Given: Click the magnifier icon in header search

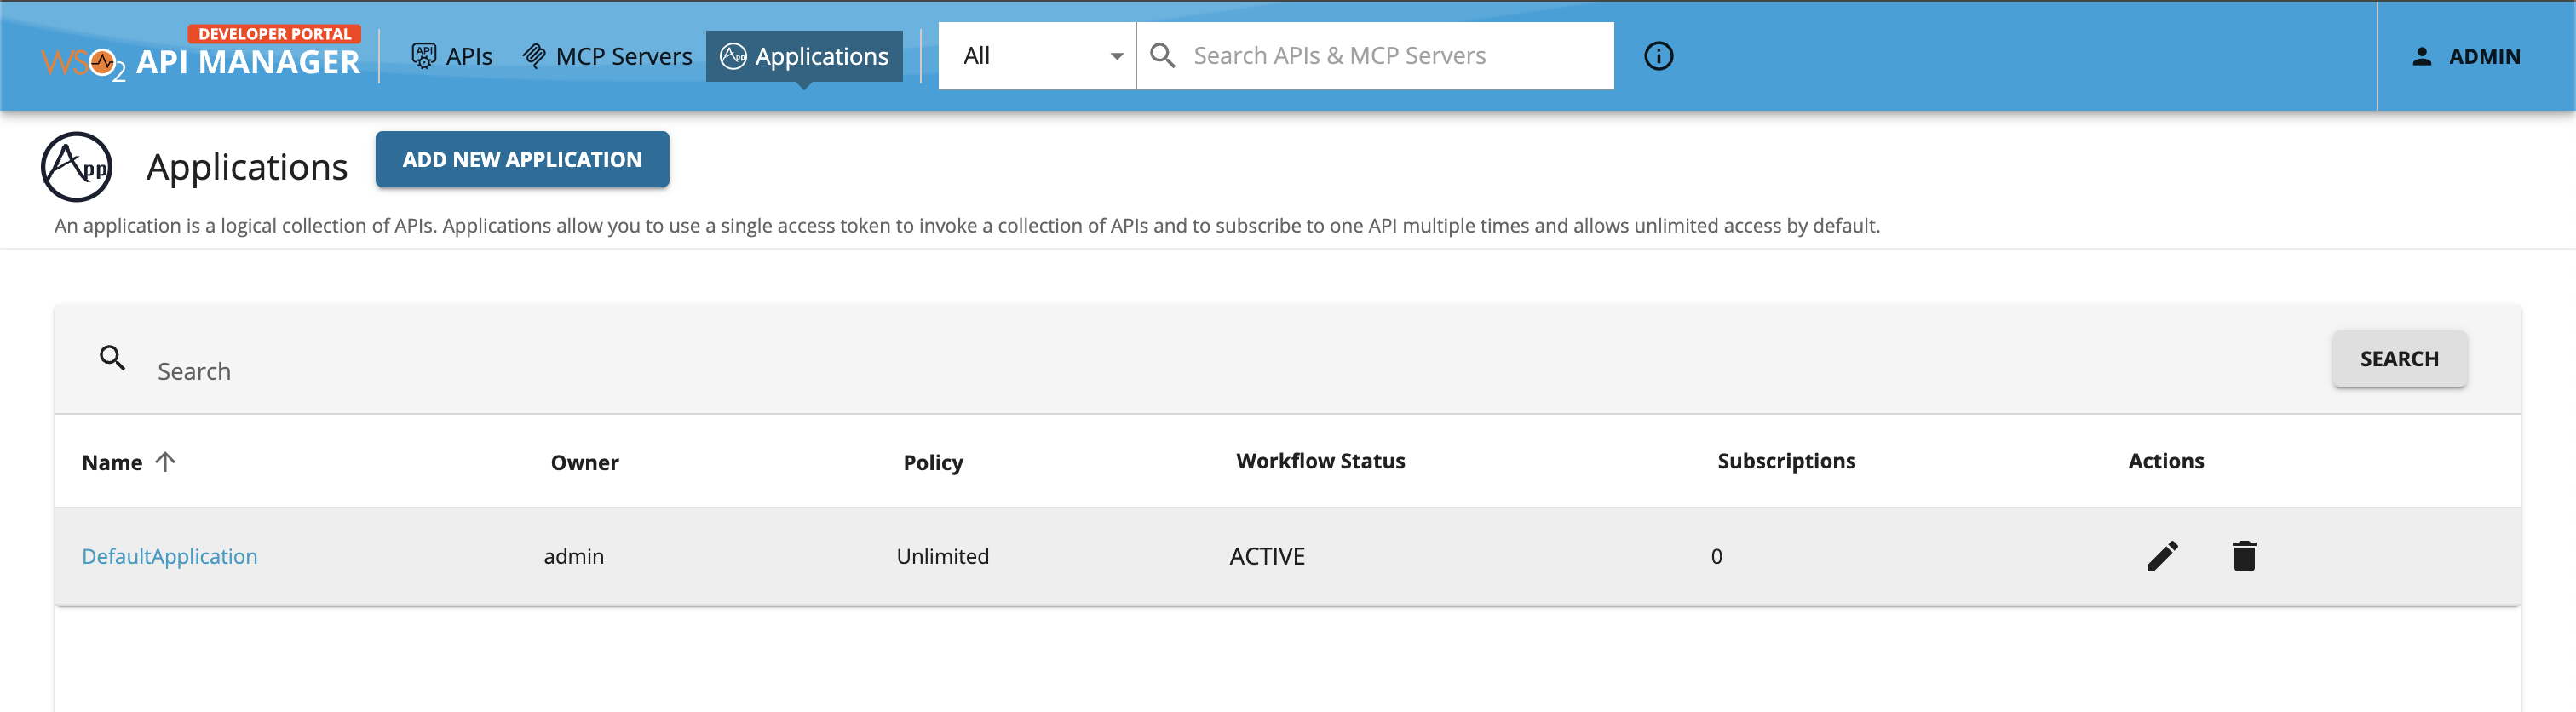Looking at the screenshot, I should (1162, 56).
